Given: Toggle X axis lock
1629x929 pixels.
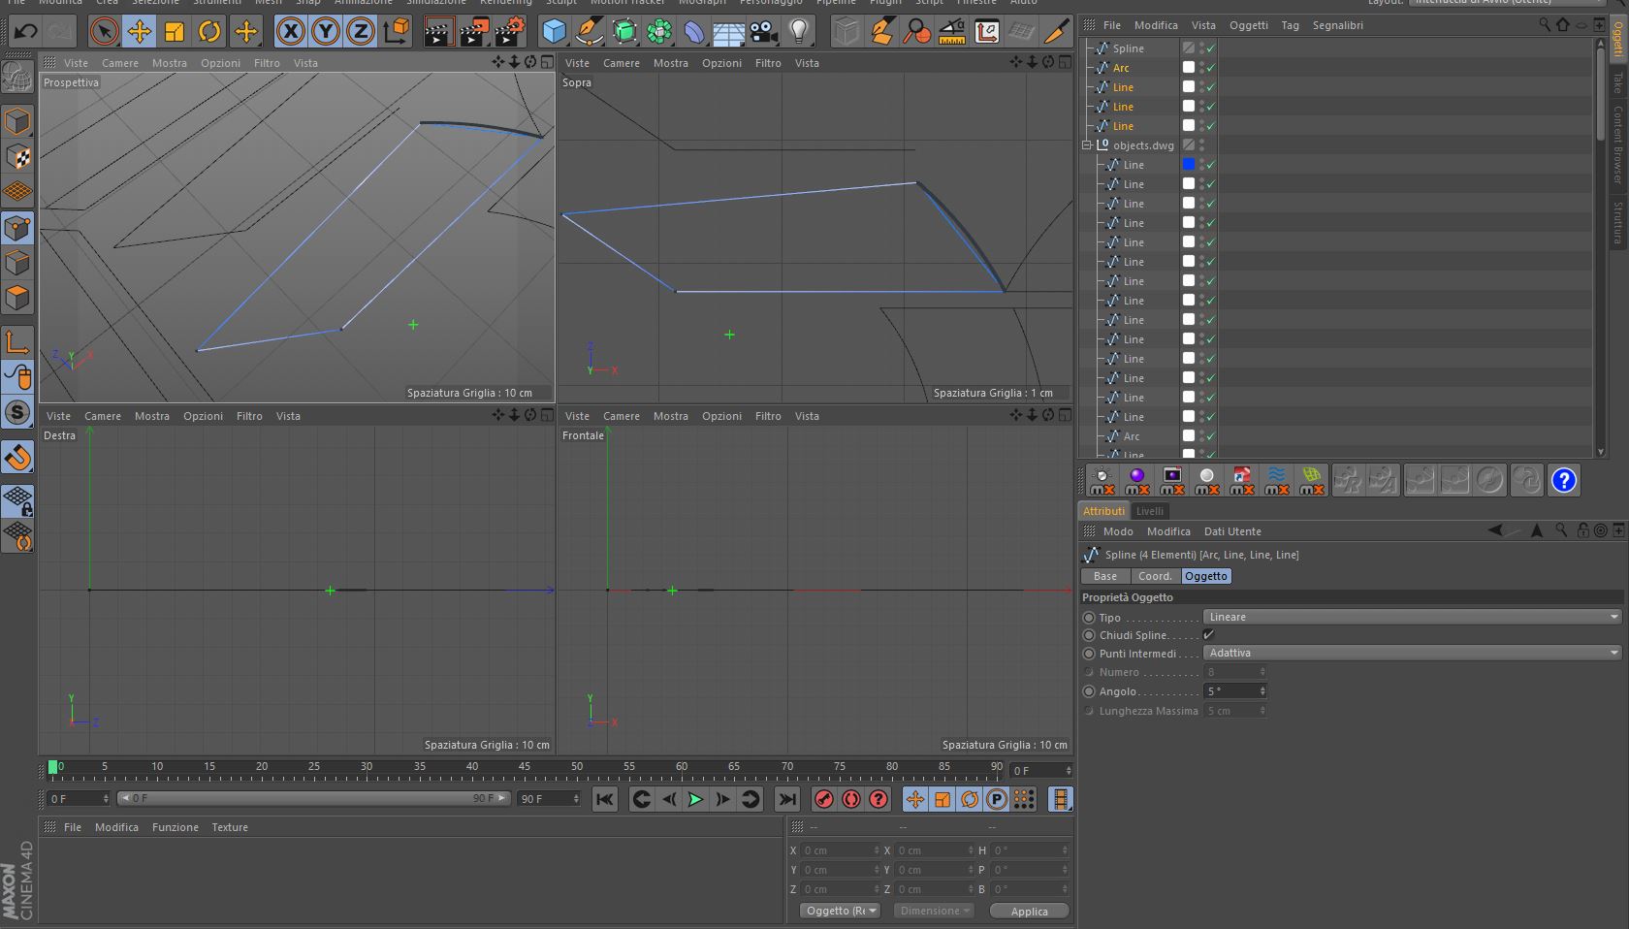Looking at the screenshot, I should tap(290, 32).
